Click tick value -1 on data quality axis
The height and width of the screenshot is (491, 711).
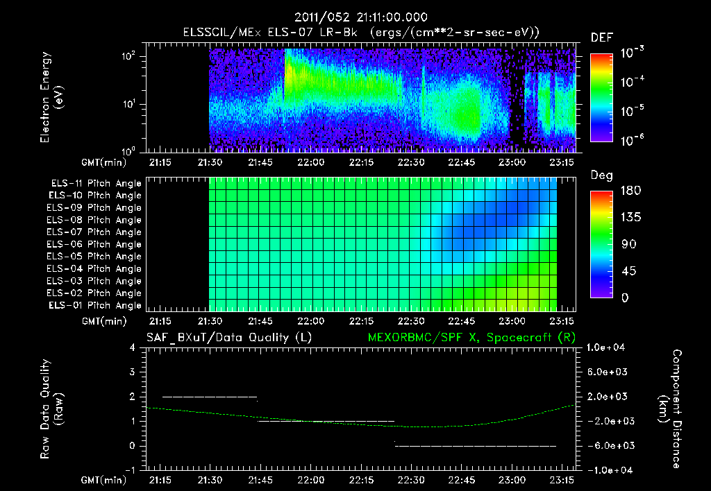click(130, 470)
